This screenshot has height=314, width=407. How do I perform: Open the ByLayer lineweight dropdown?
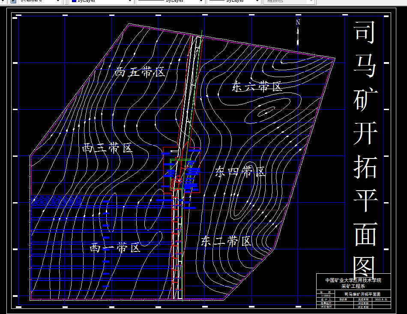233,1
